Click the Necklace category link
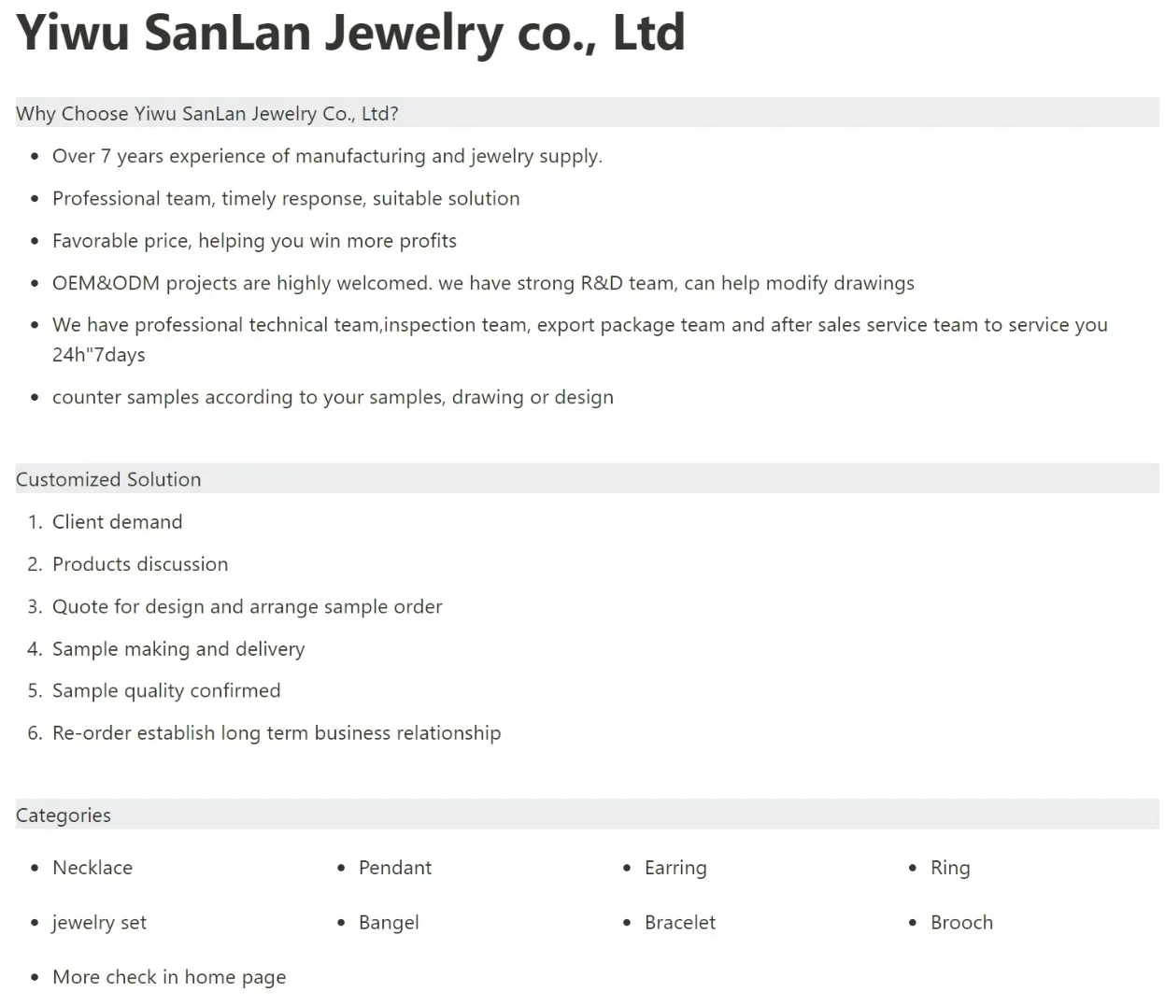The height and width of the screenshot is (1006, 1165). (x=92, y=868)
